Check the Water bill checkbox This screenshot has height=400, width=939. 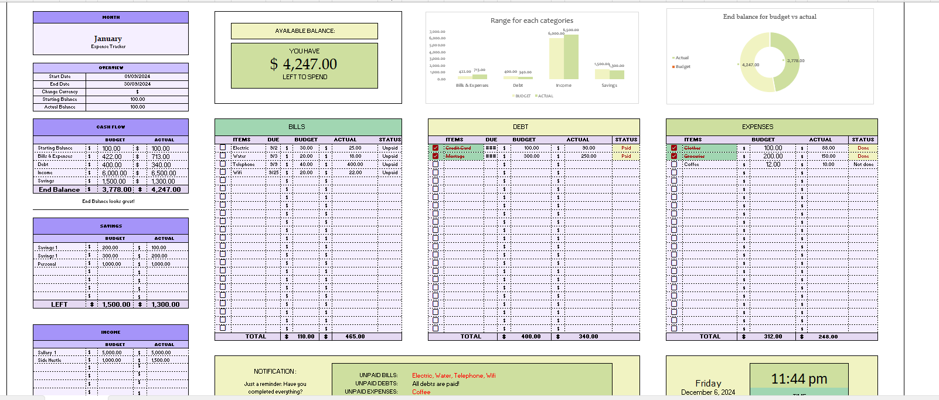(223, 156)
